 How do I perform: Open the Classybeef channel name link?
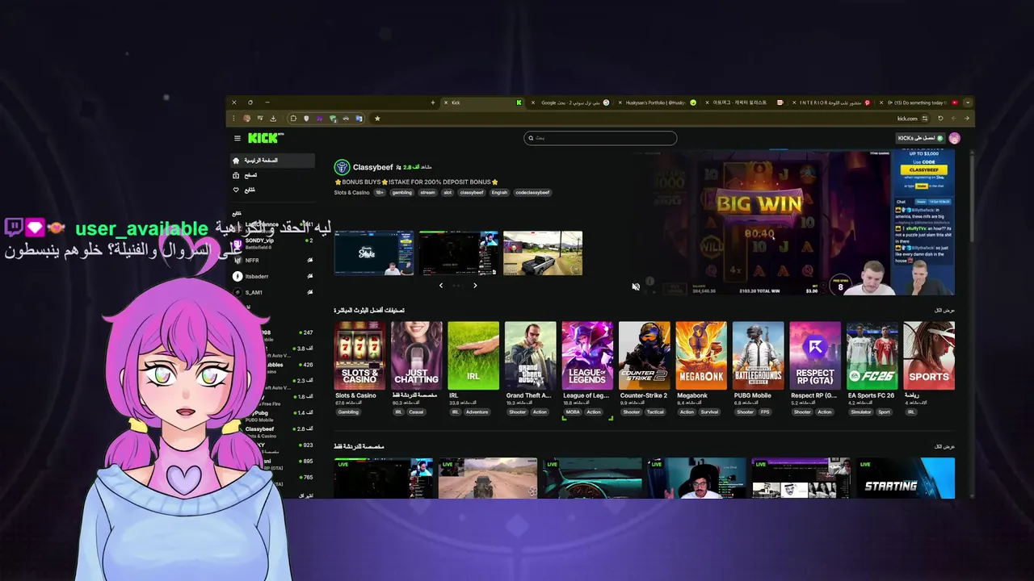click(x=372, y=167)
